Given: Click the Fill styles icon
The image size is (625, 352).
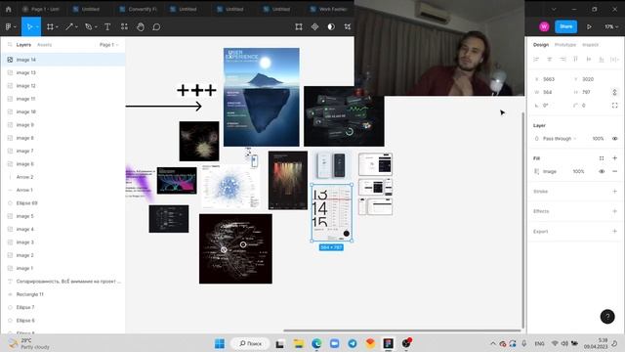Looking at the screenshot, I should (602, 158).
